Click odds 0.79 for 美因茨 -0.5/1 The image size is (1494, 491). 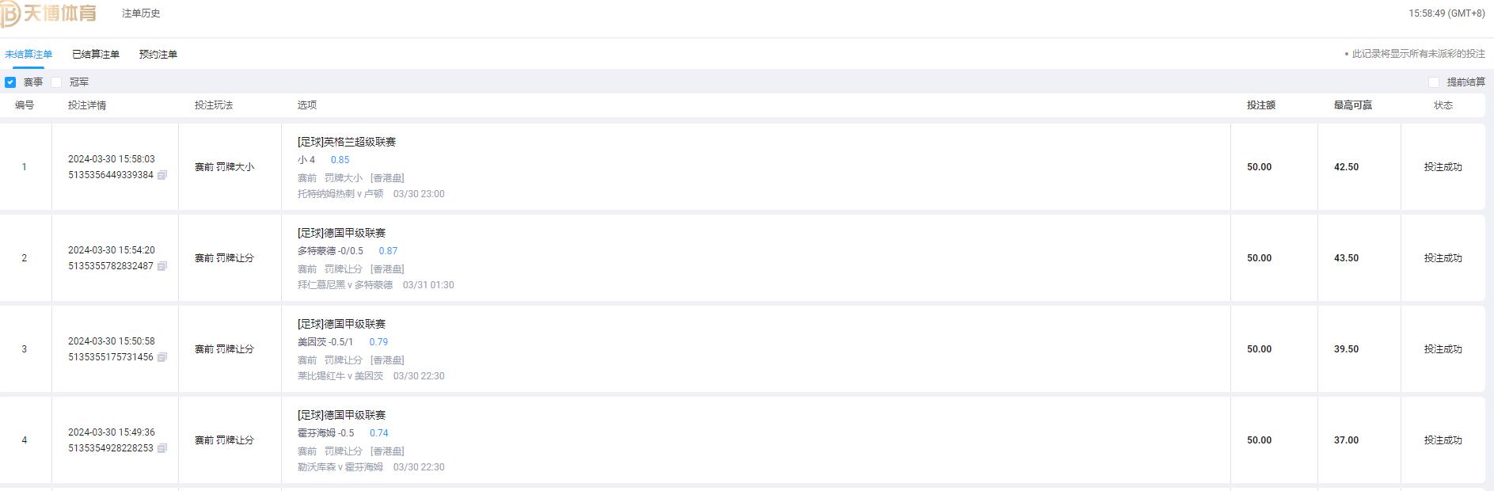pos(378,342)
